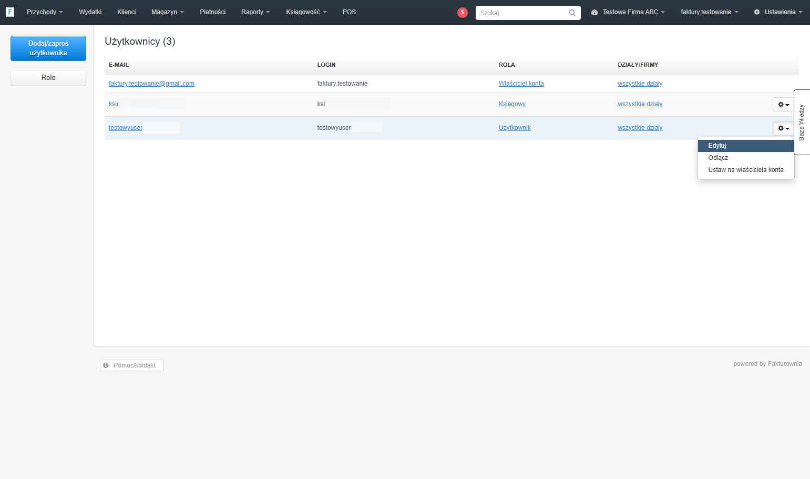Expand the Magazyn dropdown menu
The width and height of the screenshot is (810, 479).
(x=168, y=12)
